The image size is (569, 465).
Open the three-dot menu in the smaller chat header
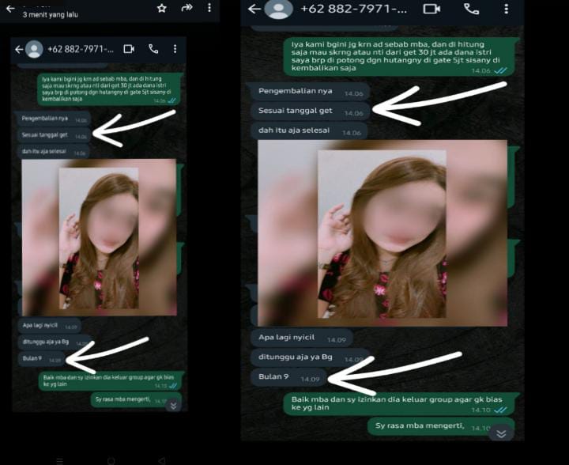click(x=175, y=49)
